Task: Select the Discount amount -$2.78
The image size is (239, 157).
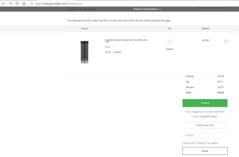Action: [x=220, y=87]
